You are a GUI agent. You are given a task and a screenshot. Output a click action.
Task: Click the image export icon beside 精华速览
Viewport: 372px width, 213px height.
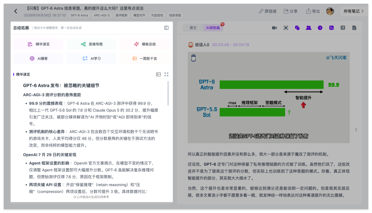pyautogui.click(x=158, y=74)
